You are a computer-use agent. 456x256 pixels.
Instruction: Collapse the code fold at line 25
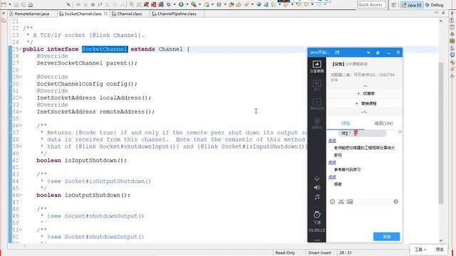coord(21,49)
